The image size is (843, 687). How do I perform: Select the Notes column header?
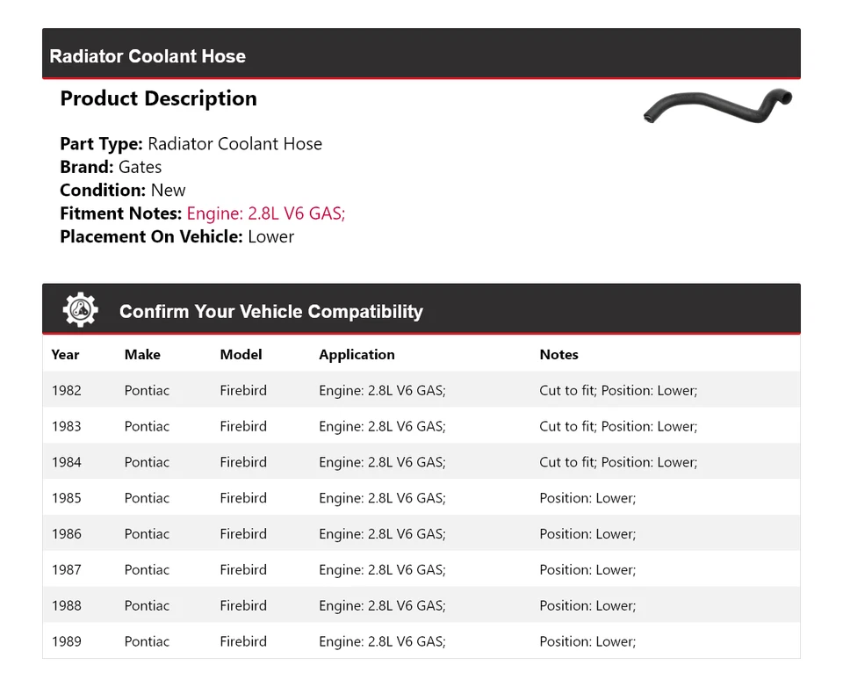(x=558, y=355)
